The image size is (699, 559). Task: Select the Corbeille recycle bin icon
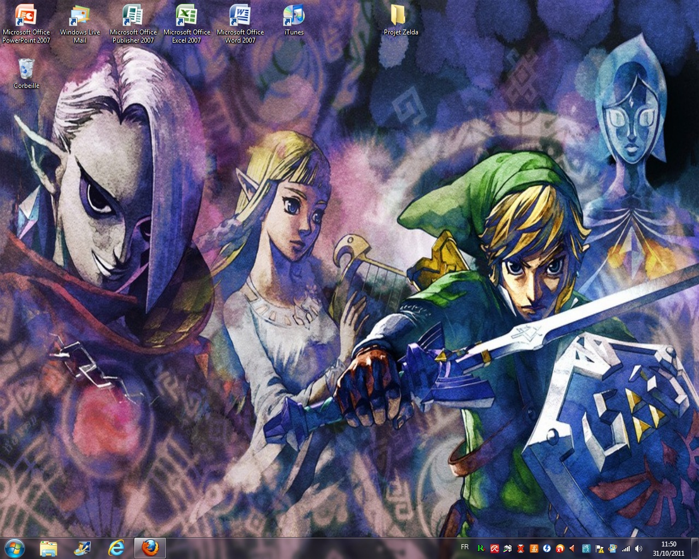pyautogui.click(x=26, y=74)
